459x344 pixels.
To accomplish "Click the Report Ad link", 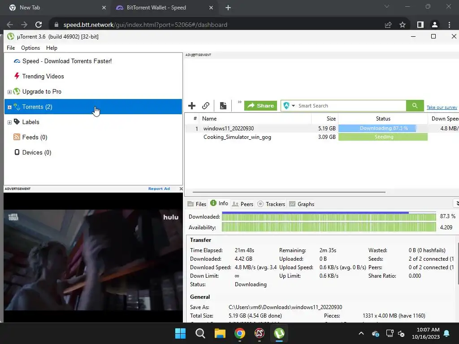I will (159, 189).
